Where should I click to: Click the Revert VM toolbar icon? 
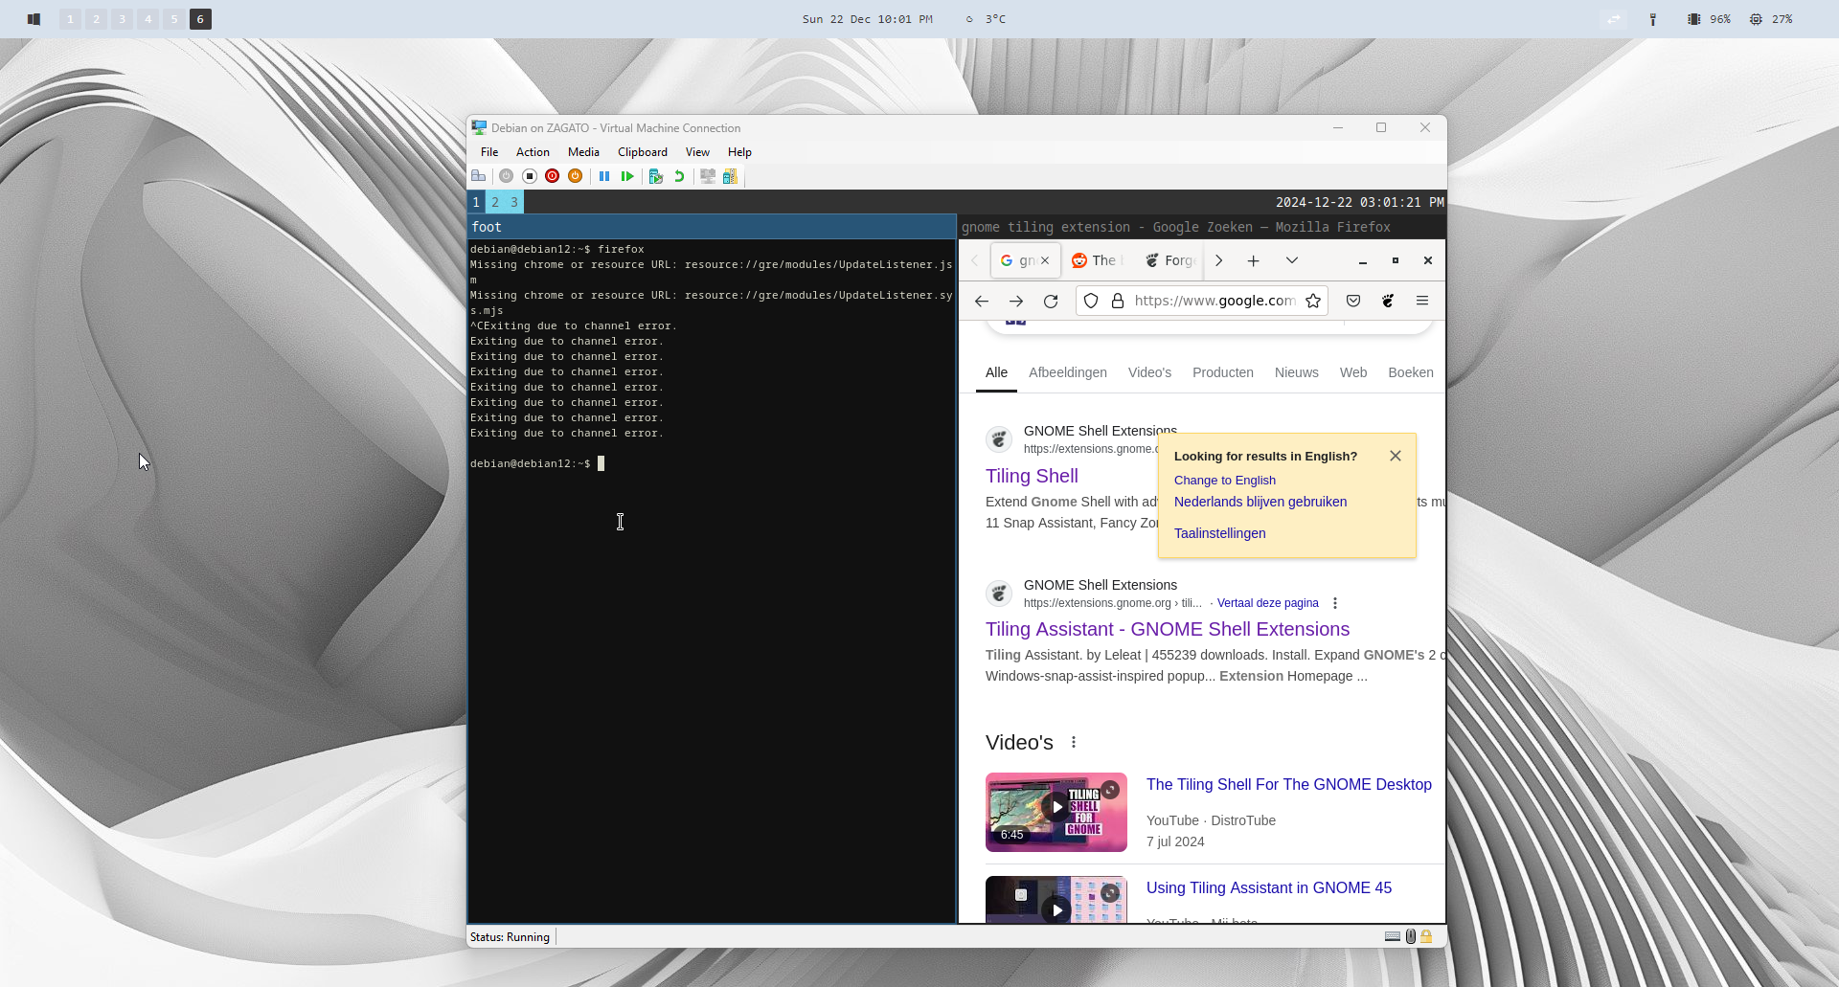tap(679, 176)
